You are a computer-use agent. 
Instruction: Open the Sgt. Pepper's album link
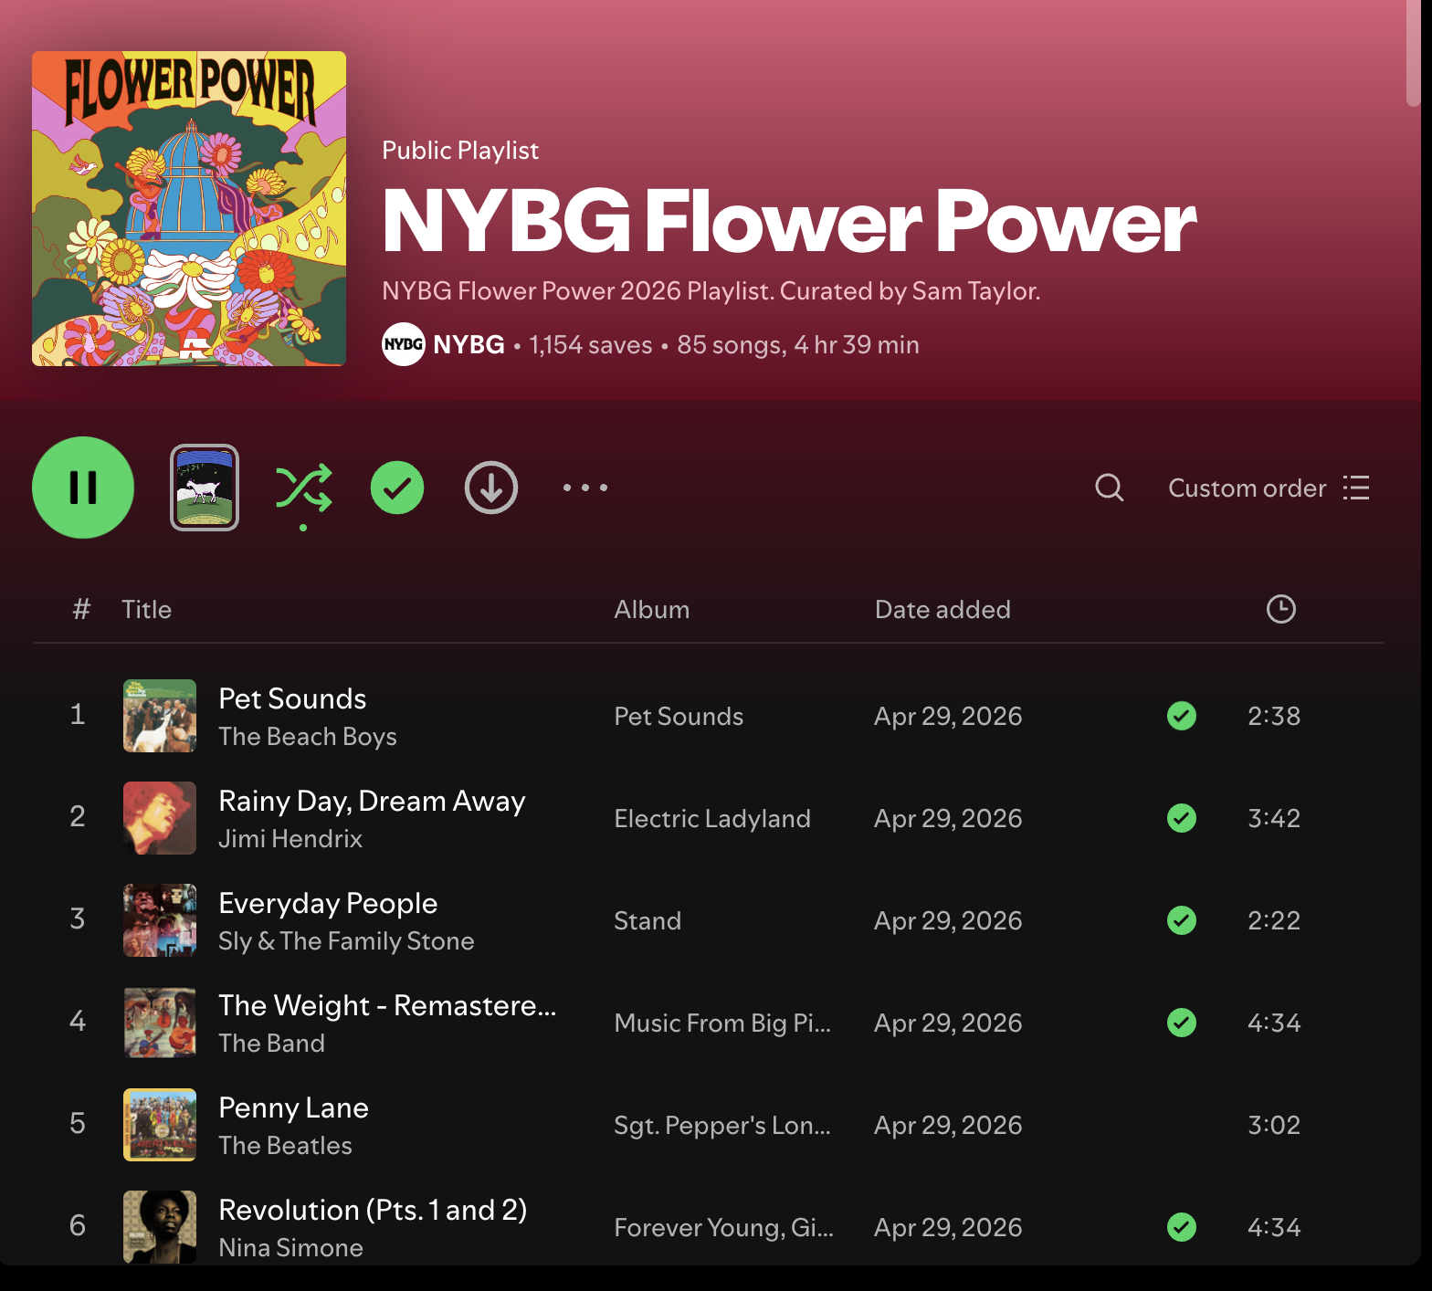(722, 1126)
